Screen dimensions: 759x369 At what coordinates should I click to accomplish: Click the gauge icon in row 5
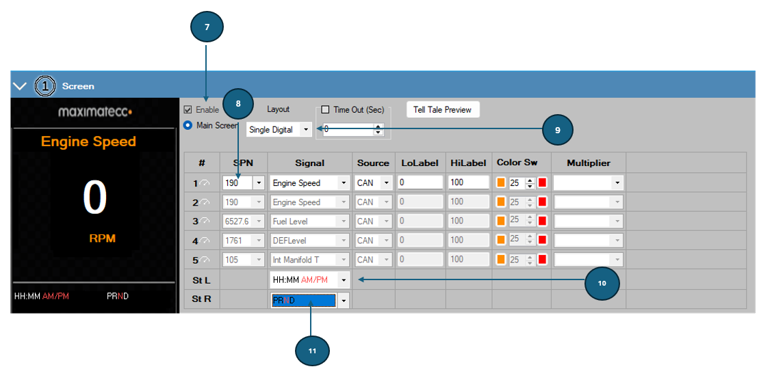pyautogui.click(x=205, y=260)
